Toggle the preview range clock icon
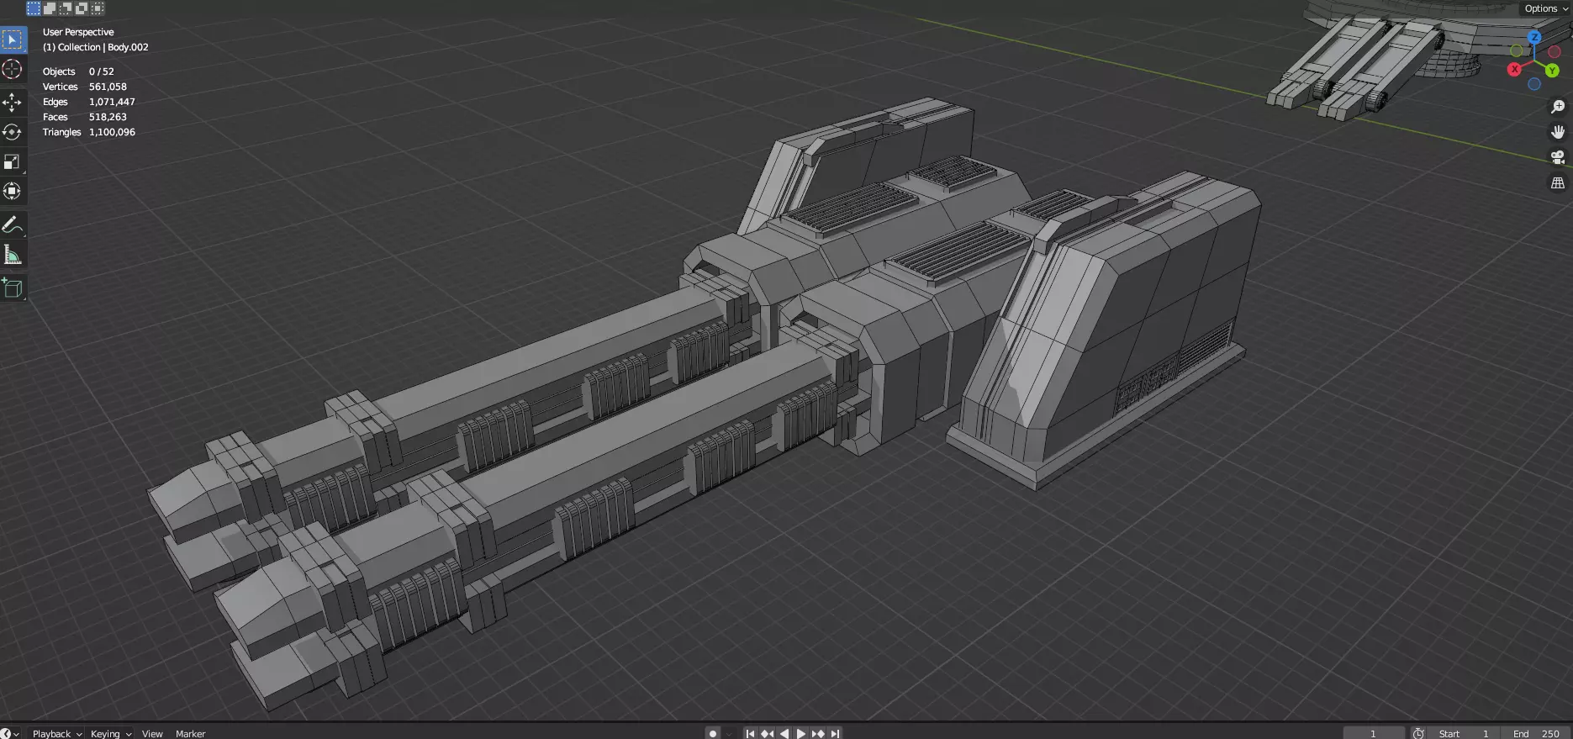1573x739 pixels. 1419,733
